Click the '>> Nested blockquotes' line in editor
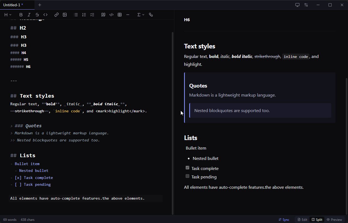This screenshot has width=348, height=223. (x=55, y=140)
